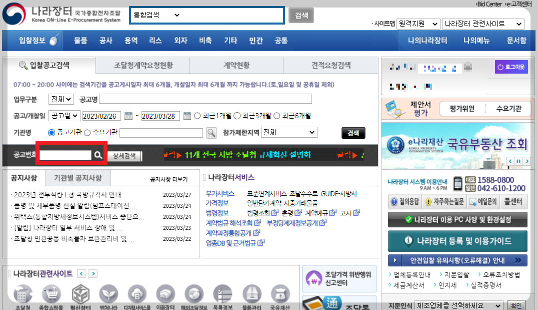Open 공지사항 더보기 link
This screenshot has width=538, height=310.
(x=169, y=179)
